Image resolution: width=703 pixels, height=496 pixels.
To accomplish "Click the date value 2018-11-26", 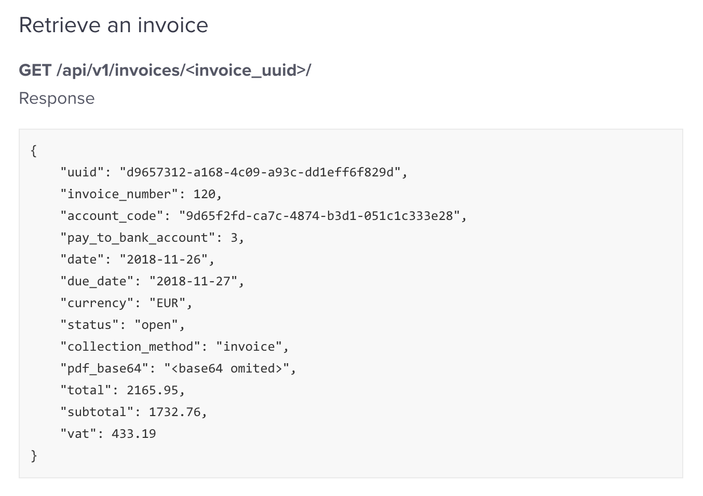I will pos(164,259).
